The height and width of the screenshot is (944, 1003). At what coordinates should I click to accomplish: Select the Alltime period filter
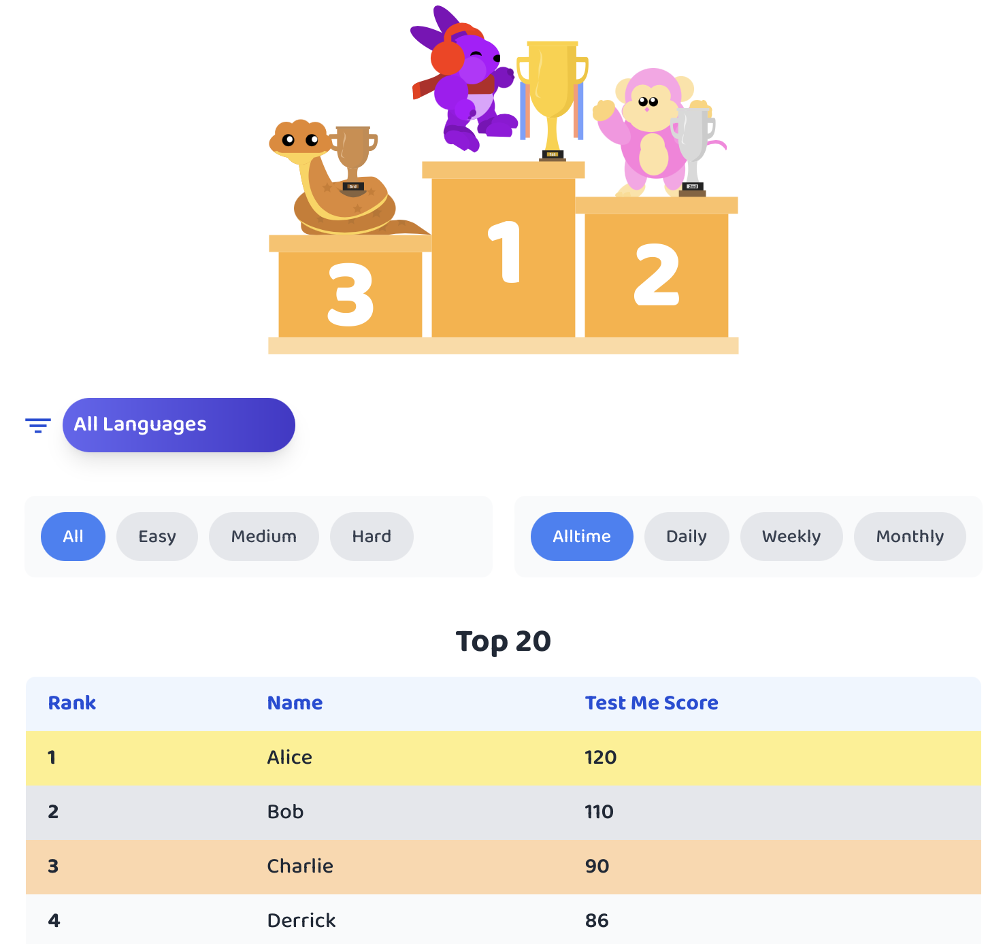pos(582,537)
